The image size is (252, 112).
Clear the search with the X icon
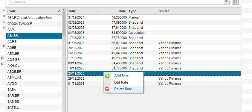226,1
